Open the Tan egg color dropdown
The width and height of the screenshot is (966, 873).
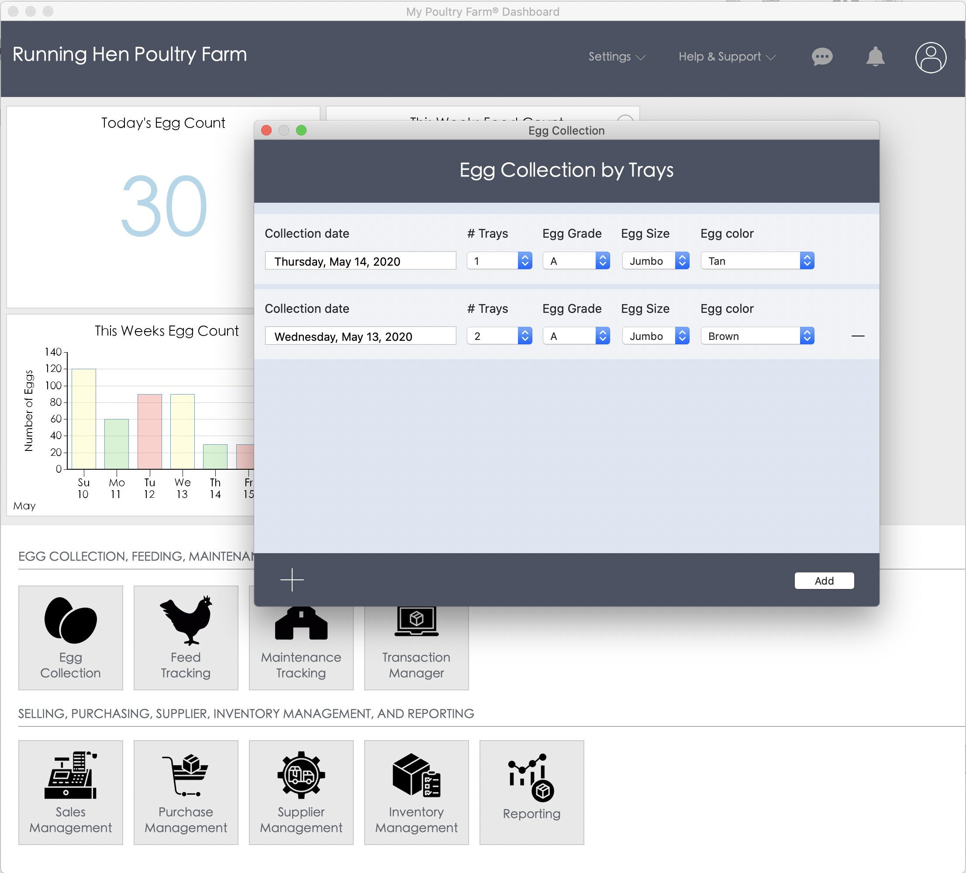pyautogui.click(x=757, y=261)
